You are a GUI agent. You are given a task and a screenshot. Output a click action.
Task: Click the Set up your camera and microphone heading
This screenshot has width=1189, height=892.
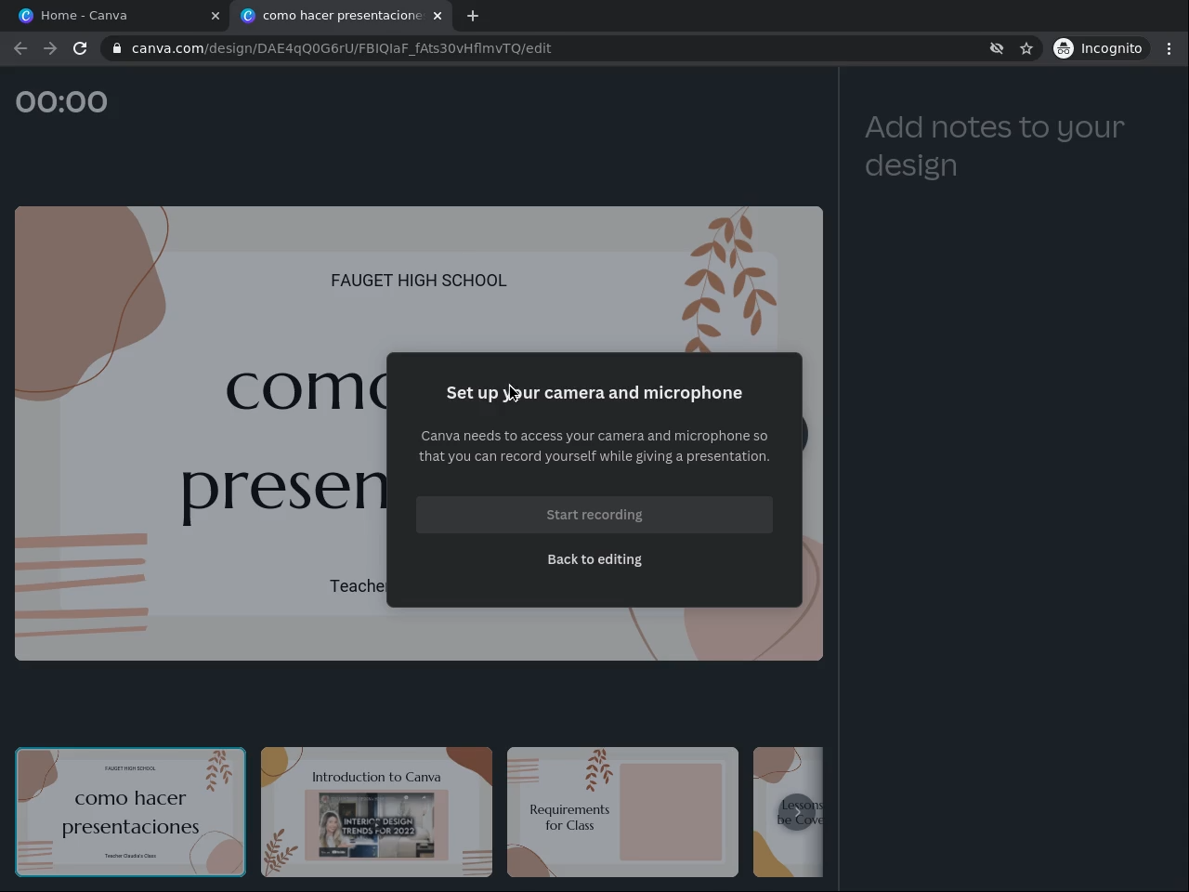tap(594, 393)
